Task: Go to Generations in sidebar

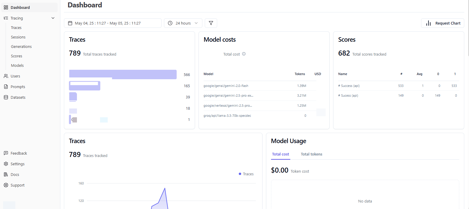Action: click(21, 46)
